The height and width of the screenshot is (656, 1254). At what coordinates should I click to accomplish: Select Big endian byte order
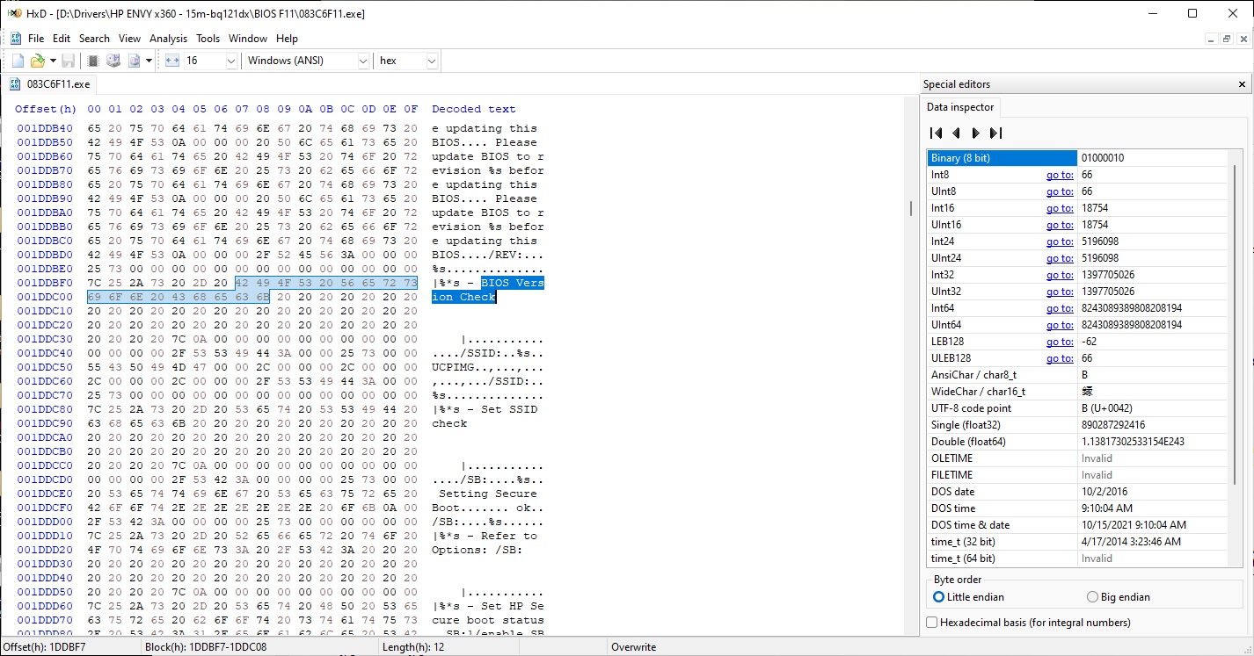1093,597
